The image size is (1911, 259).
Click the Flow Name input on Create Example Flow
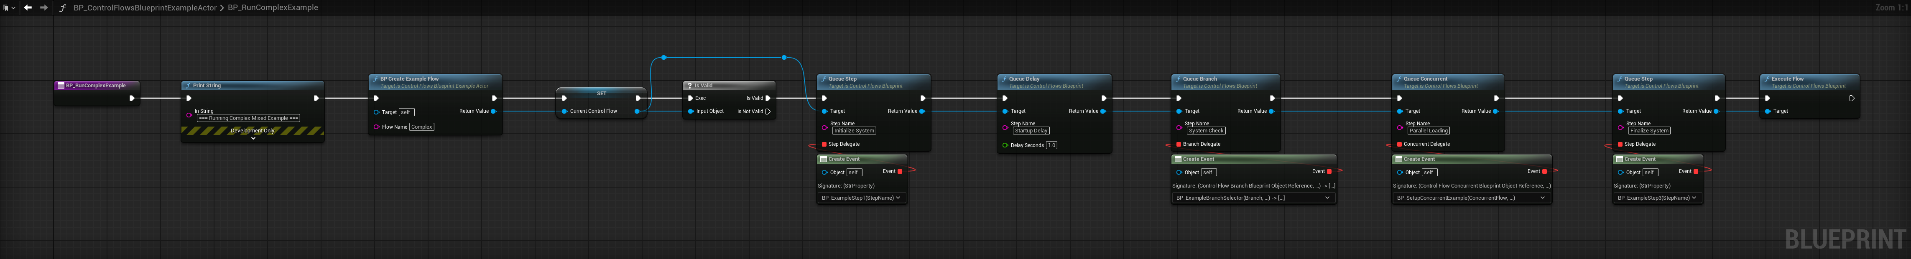pos(421,127)
